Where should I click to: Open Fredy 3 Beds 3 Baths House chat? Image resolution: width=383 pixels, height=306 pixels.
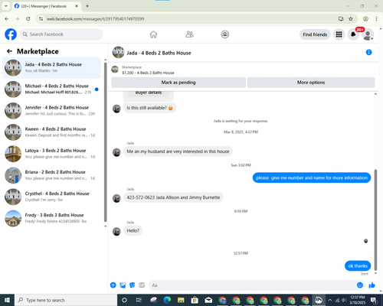tap(51, 218)
